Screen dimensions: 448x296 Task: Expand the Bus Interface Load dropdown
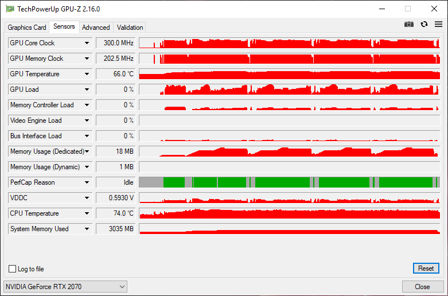click(x=87, y=136)
